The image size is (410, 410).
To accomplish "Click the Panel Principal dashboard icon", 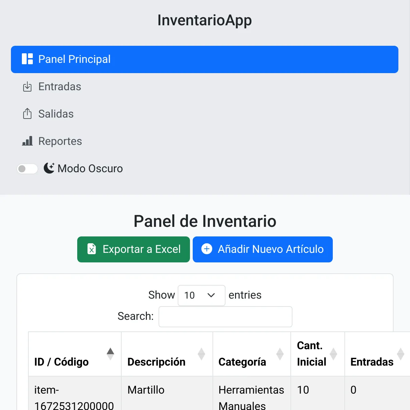I will click(x=27, y=59).
